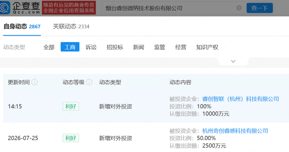Image resolution: width=289 pixels, height=152 pixels.
Task: Open the 睿创智联（杭州）科技有限公司 link
Action: point(241,99)
